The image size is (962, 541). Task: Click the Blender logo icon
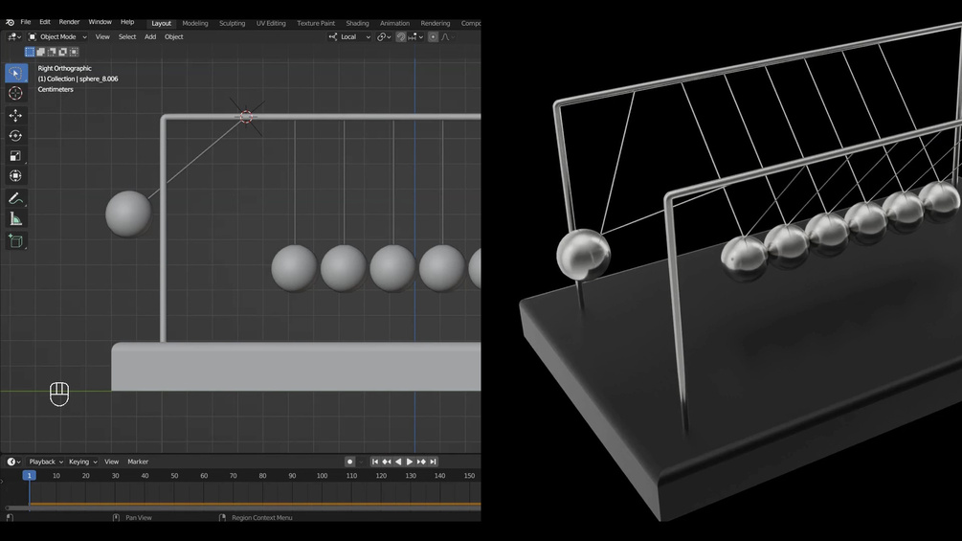tap(10, 22)
